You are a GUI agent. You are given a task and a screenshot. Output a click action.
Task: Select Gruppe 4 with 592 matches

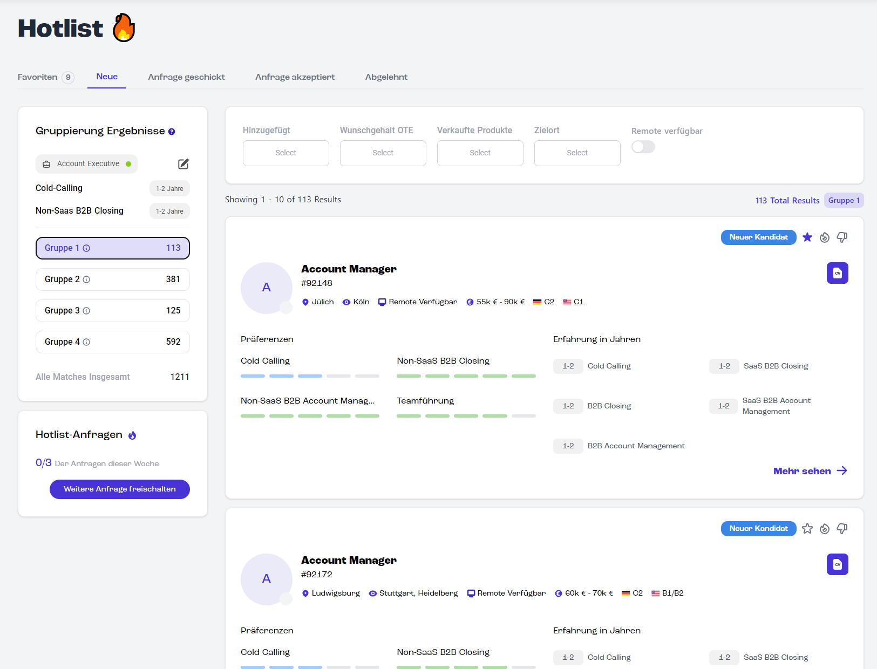point(113,342)
